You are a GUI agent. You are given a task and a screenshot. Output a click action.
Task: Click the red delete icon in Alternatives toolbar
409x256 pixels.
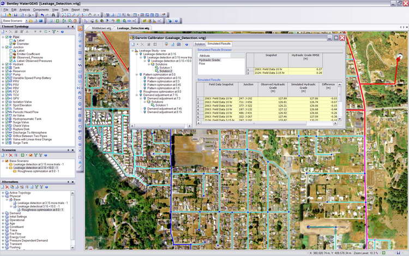(7, 187)
